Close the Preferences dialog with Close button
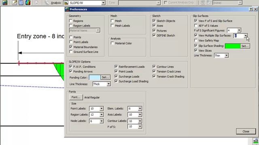This screenshot has width=259, height=145. (246, 131)
